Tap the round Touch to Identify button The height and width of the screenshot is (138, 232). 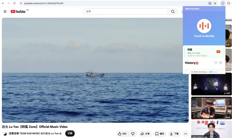coord(204,26)
